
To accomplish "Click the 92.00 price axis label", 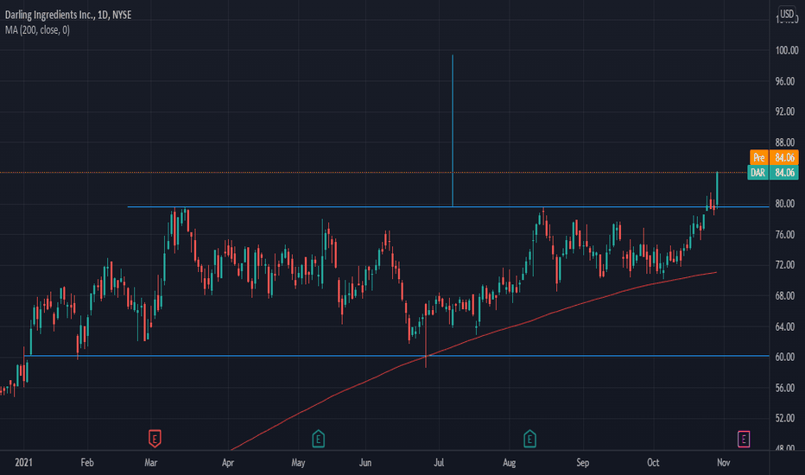I will pyautogui.click(x=785, y=111).
